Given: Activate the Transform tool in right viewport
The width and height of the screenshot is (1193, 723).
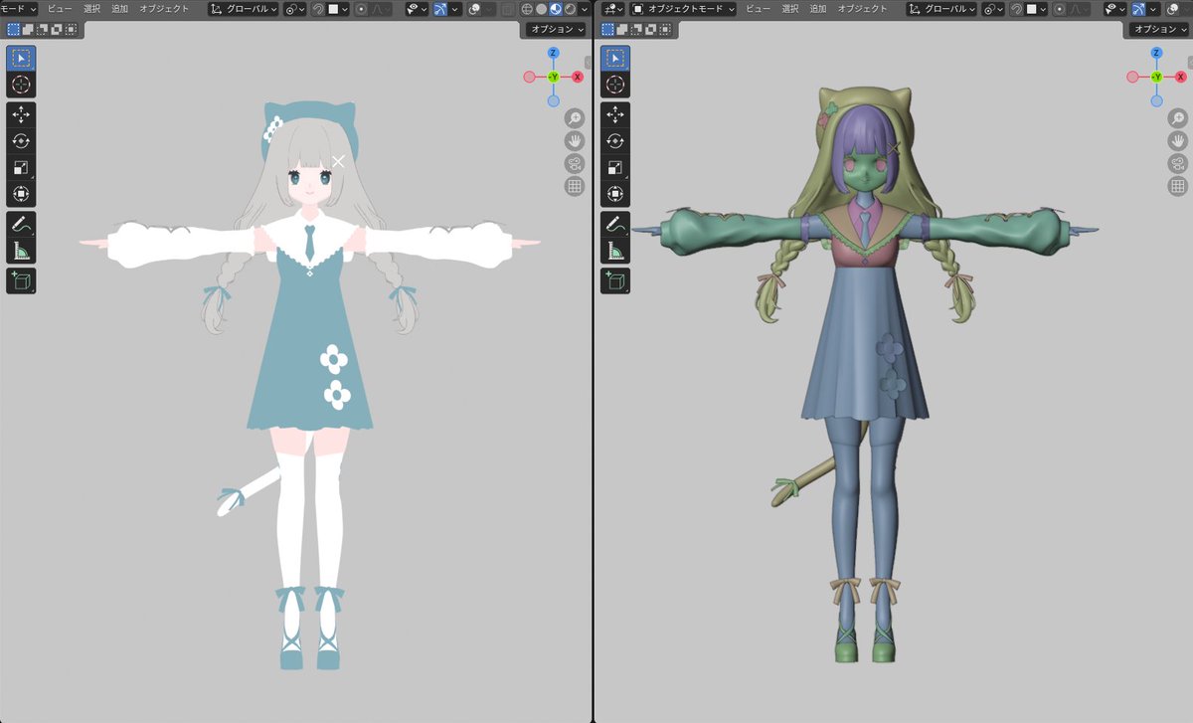Looking at the screenshot, I should click(x=615, y=193).
